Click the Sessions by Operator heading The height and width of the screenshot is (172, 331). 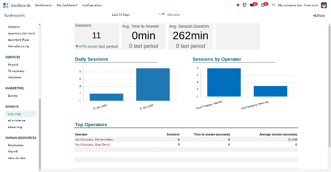216,59
